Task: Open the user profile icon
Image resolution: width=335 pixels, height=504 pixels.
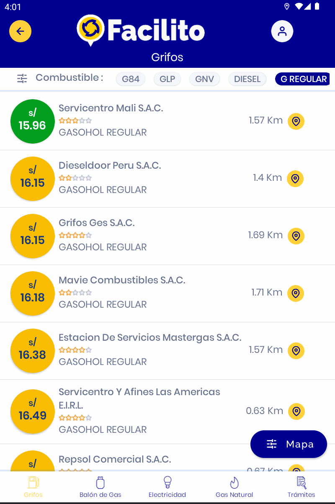Action: [282, 31]
